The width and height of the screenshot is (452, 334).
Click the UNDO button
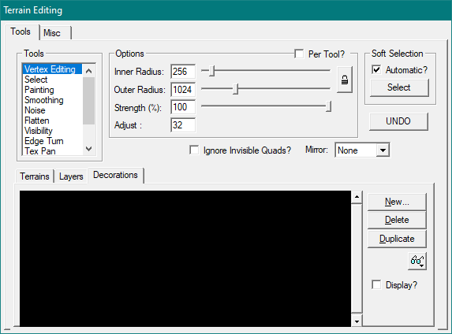pos(398,121)
